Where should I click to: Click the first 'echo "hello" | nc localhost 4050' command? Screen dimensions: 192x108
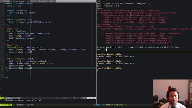tap(117, 57)
